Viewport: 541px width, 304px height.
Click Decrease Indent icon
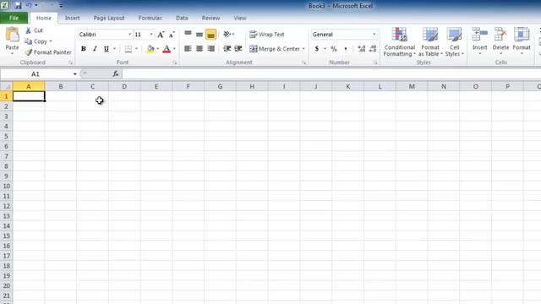(x=227, y=49)
